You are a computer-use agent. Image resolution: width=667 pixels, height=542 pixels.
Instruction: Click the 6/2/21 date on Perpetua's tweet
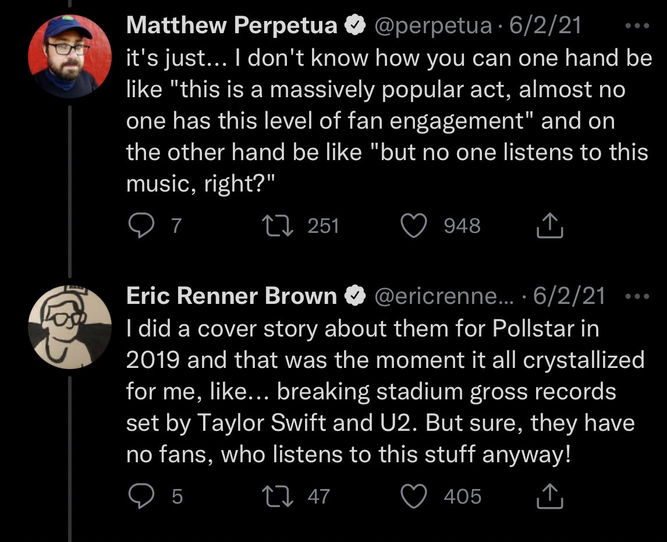point(545,26)
